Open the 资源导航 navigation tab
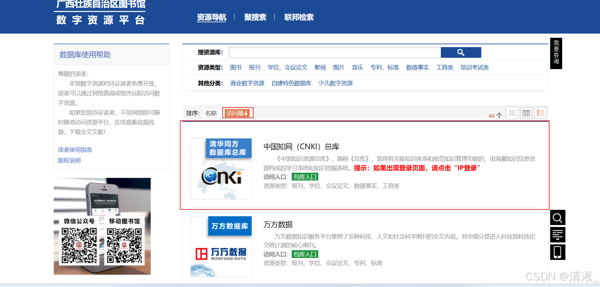 212,17
